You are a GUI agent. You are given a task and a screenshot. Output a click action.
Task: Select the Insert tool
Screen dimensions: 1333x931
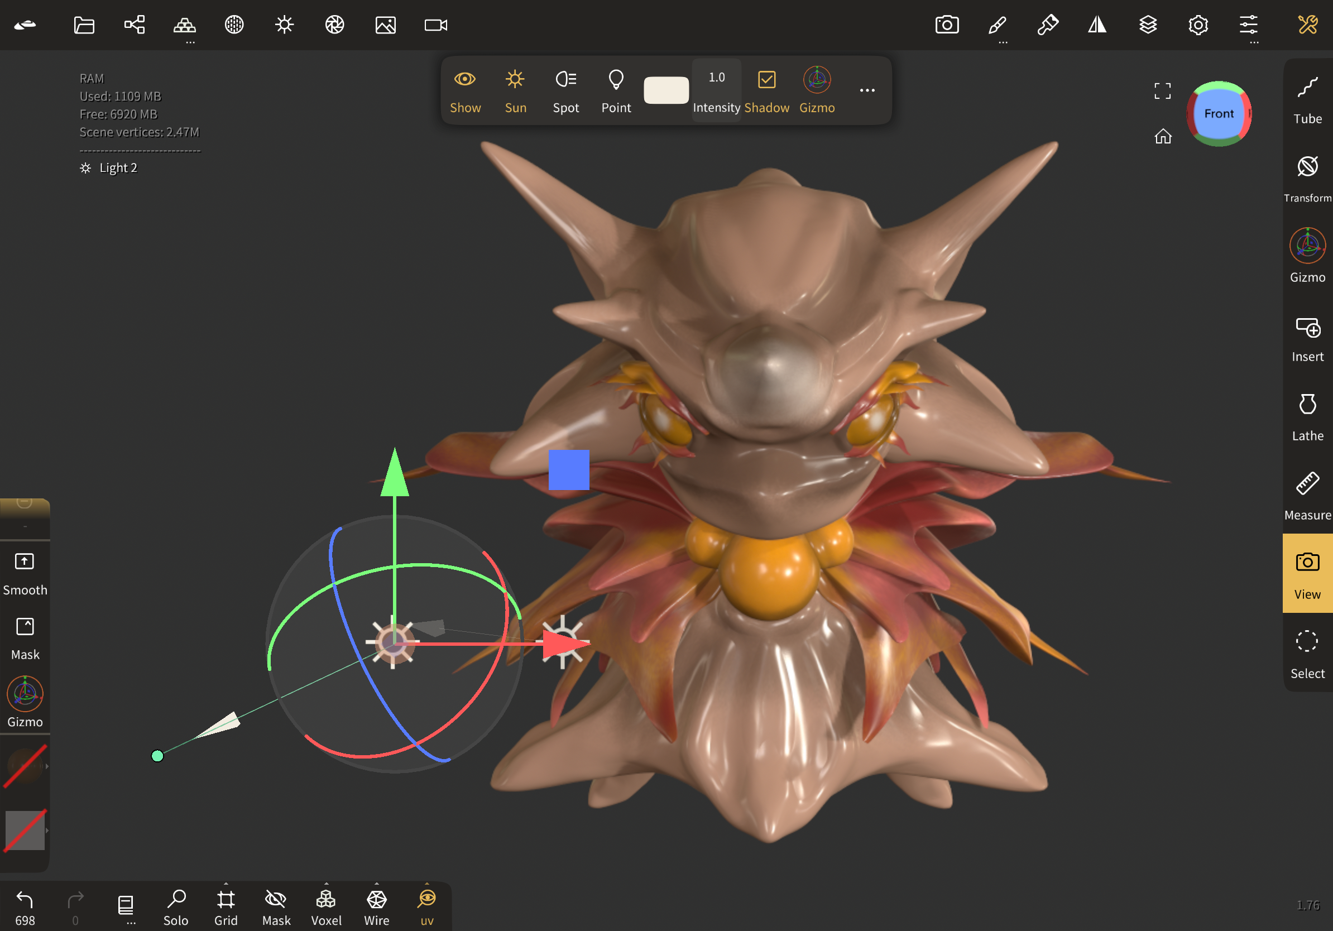tap(1307, 339)
